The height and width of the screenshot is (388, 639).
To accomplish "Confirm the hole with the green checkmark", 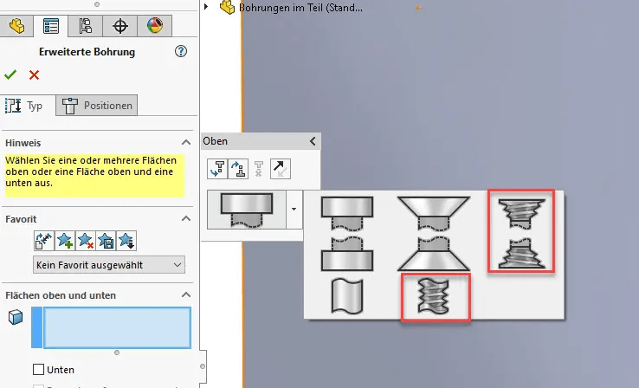I will 10,75.
